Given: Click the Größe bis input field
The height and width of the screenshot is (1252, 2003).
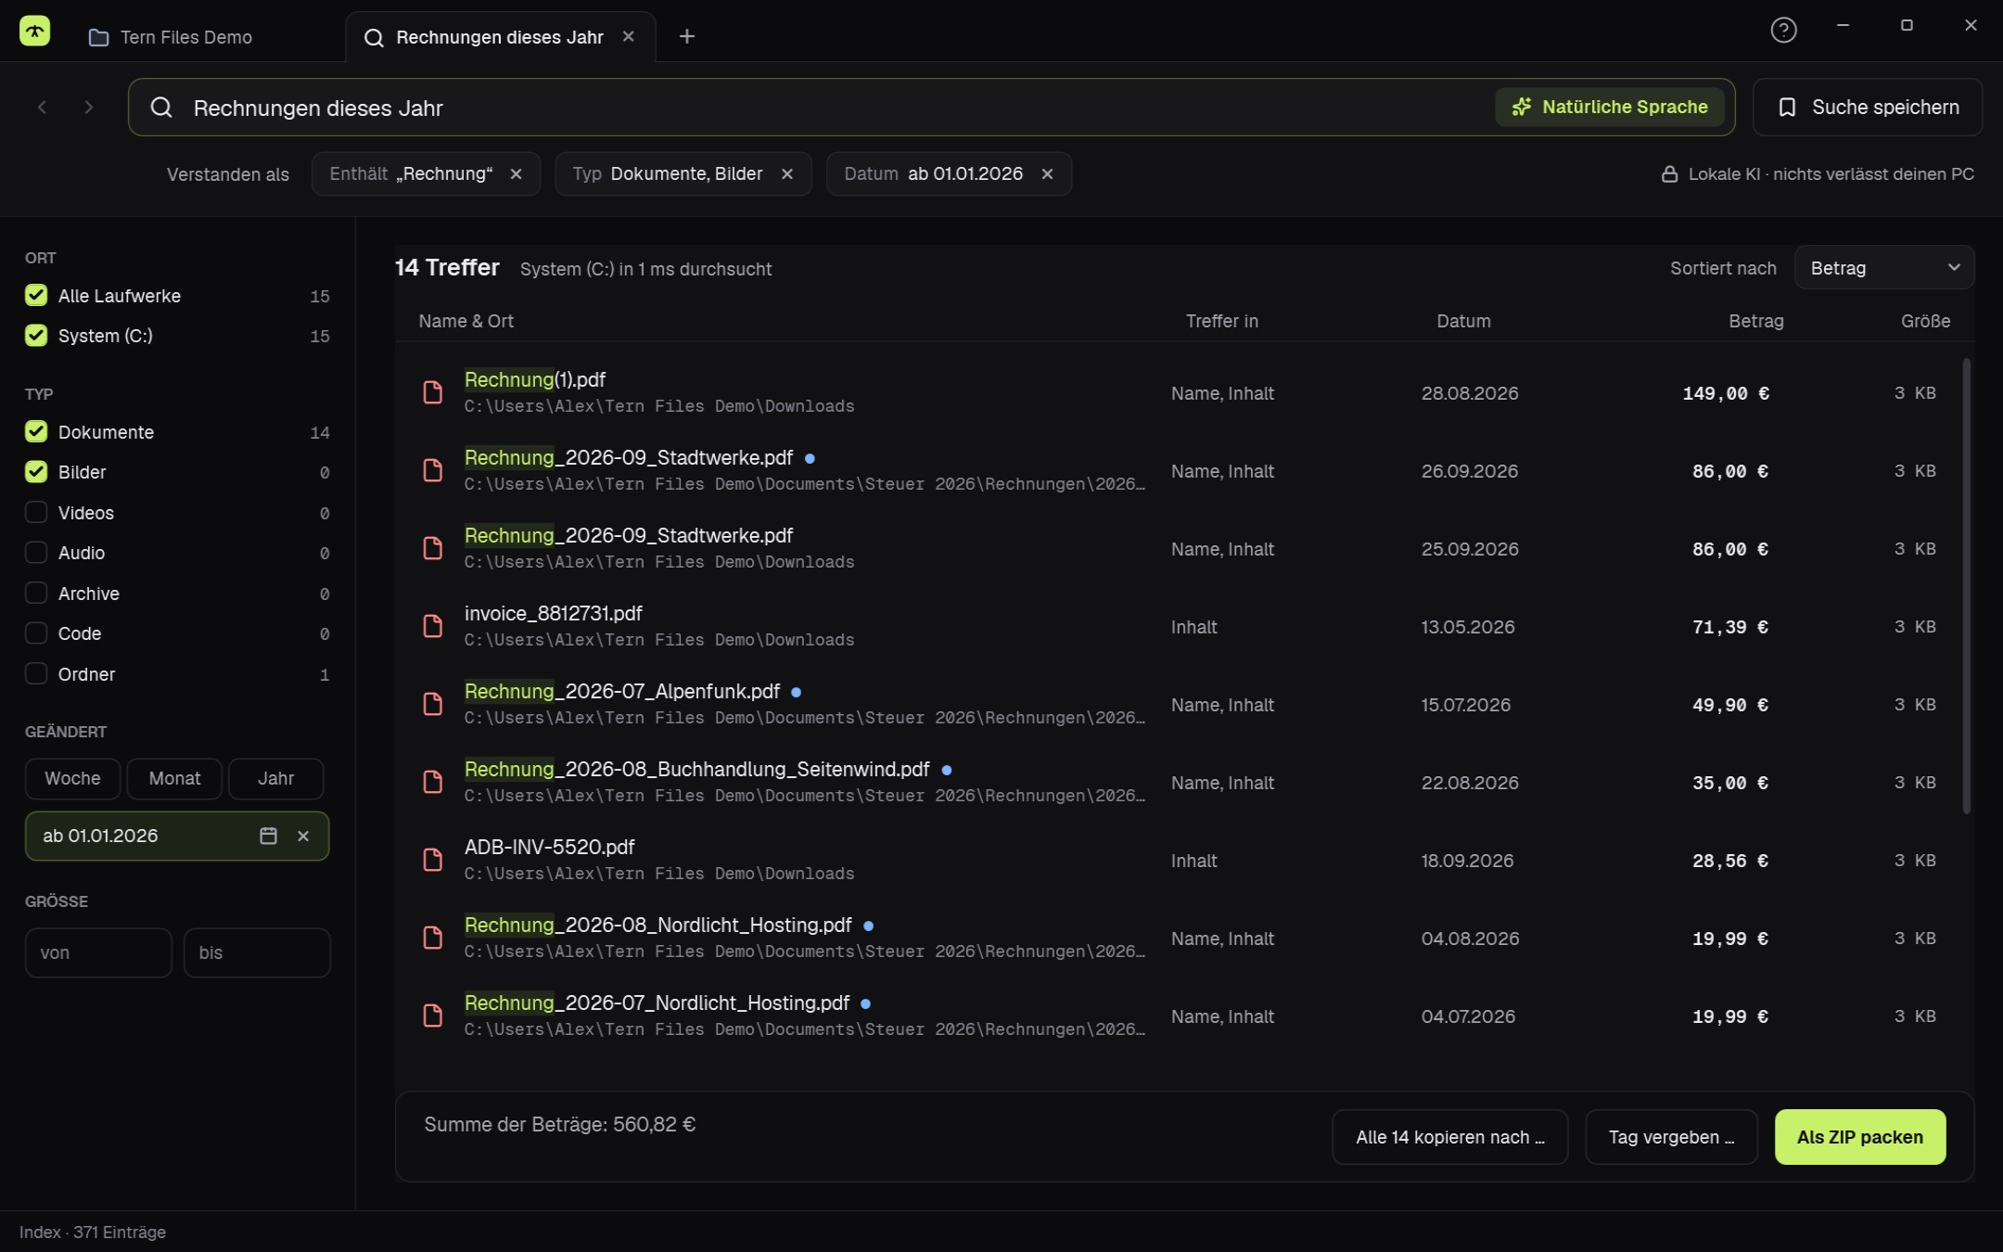Looking at the screenshot, I should 257,952.
